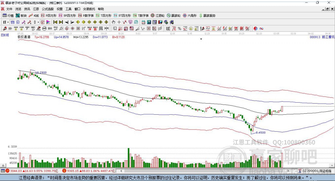This screenshot has width=335, height=181.
Task: Select the radiating angle lines tool
Action: [x=137, y=29]
